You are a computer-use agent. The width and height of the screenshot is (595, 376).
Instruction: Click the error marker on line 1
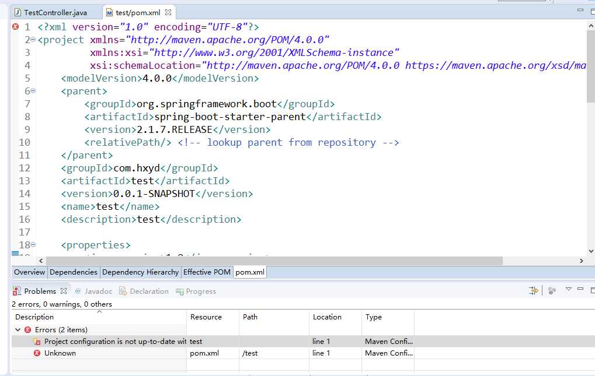[x=15, y=26]
